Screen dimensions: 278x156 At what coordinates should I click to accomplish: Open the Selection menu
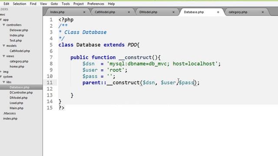click(20, 4)
